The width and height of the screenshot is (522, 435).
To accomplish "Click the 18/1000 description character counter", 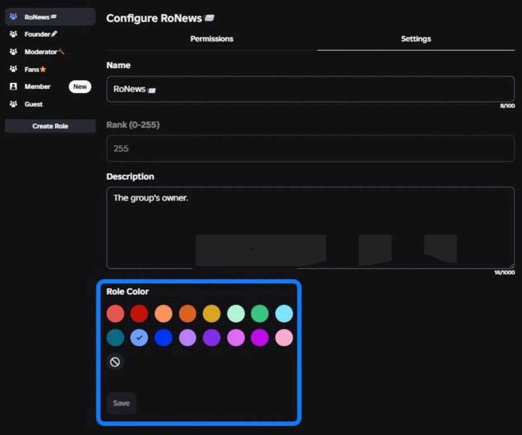I will pos(504,272).
